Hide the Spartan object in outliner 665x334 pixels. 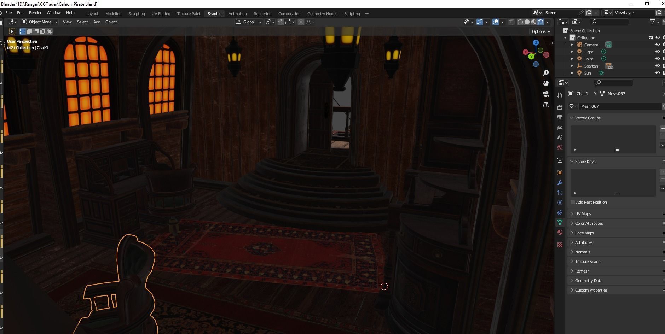[x=658, y=66]
